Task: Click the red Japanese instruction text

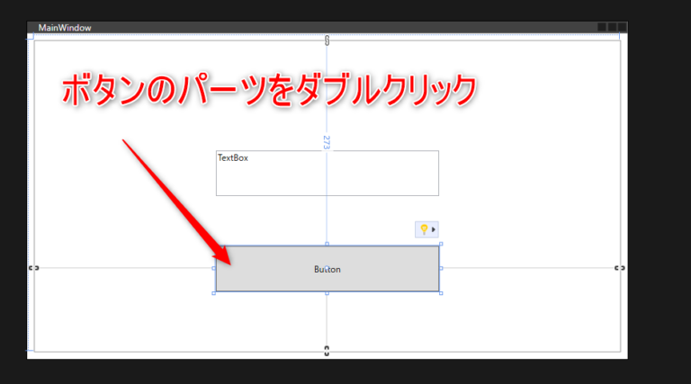Action: point(267,92)
